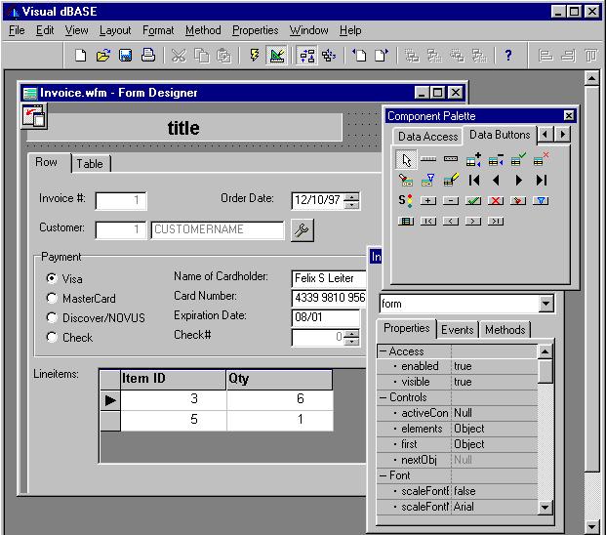Switch to the Methods tab in Inspector
Image resolution: width=606 pixels, height=535 pixels.
tap(505, 330)
